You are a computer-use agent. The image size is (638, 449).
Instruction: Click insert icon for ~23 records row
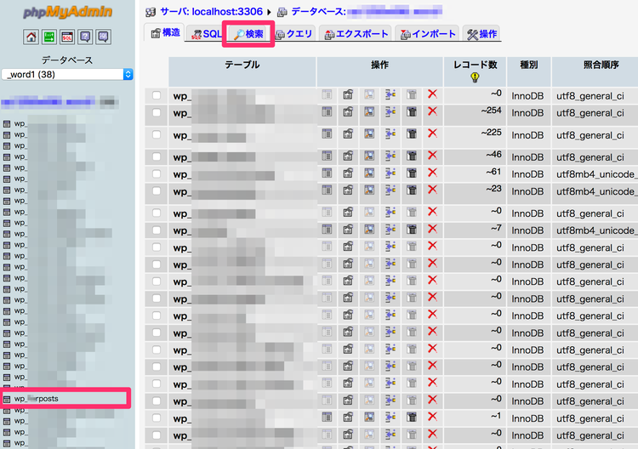pyautogui.click(x=390, y=190)
